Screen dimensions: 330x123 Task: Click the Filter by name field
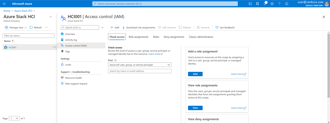[x=28, y=36]
